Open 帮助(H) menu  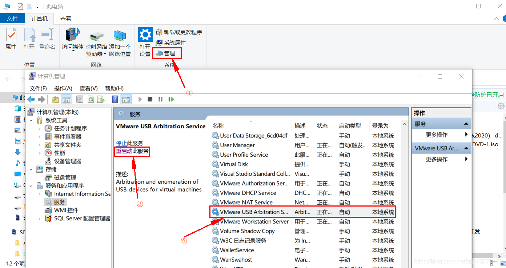tap(114, 88)
